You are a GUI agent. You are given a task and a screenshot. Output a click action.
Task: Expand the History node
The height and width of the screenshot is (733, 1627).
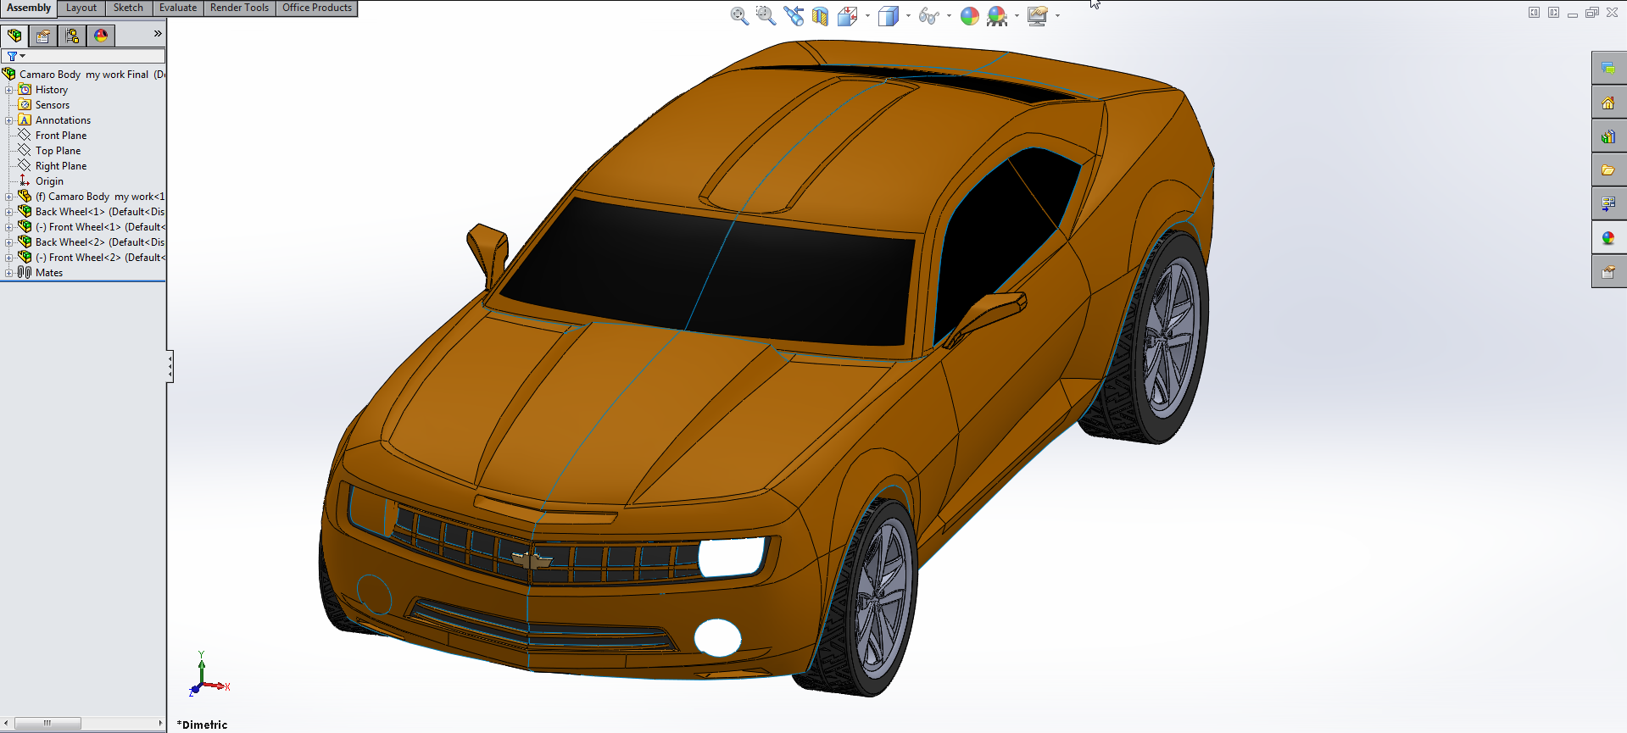pyautogui.click(x=8, y=90)
